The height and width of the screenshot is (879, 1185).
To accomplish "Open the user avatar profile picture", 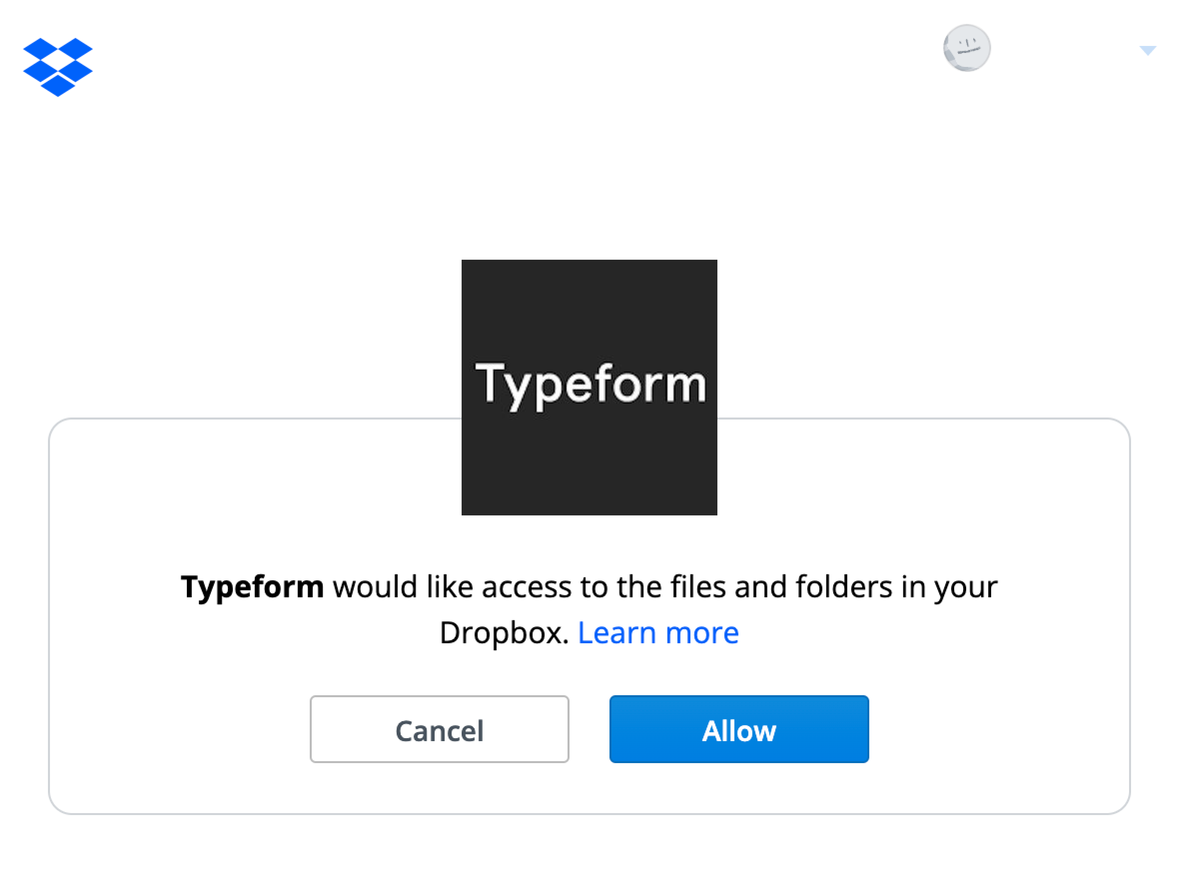I will coord(967,48).
